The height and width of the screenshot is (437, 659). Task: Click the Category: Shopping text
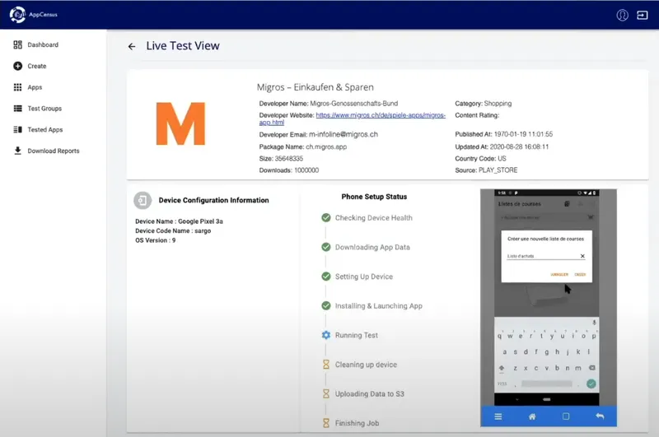(484, 103)
